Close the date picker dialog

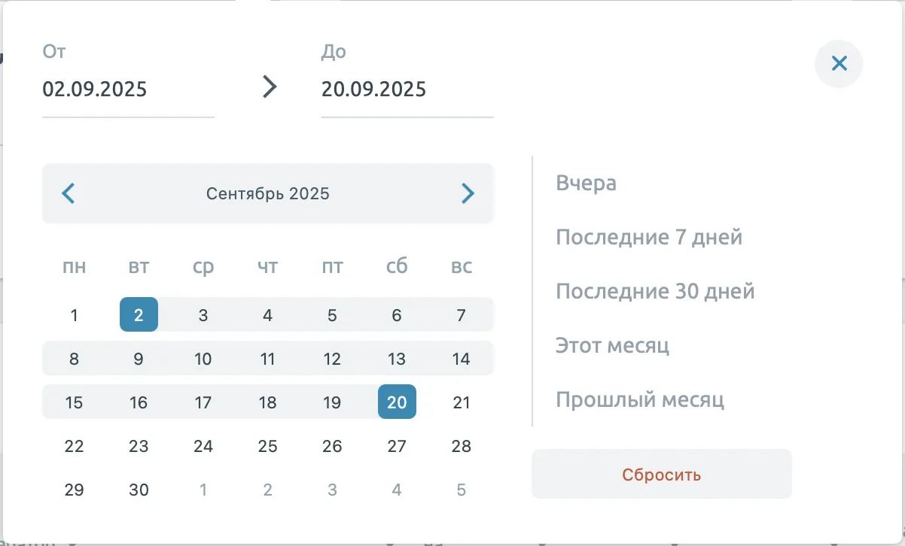pyautogui.click(x=839, y=64)
